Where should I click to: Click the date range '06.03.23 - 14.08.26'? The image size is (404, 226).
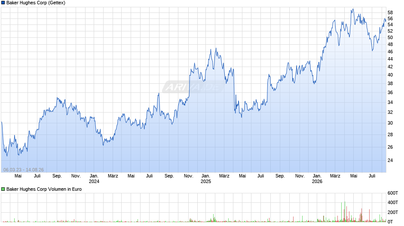(24, 170)
